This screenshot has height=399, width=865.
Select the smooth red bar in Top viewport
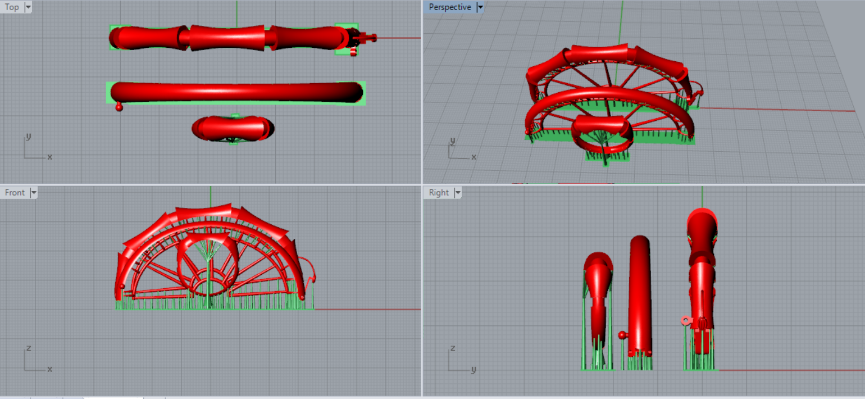pos(236,92)
